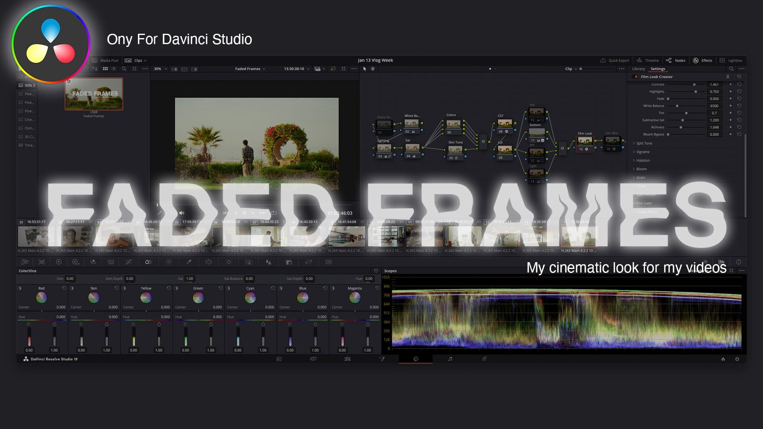
Task: Open the 30% viewer zoom dropdown
Action: 161,69
